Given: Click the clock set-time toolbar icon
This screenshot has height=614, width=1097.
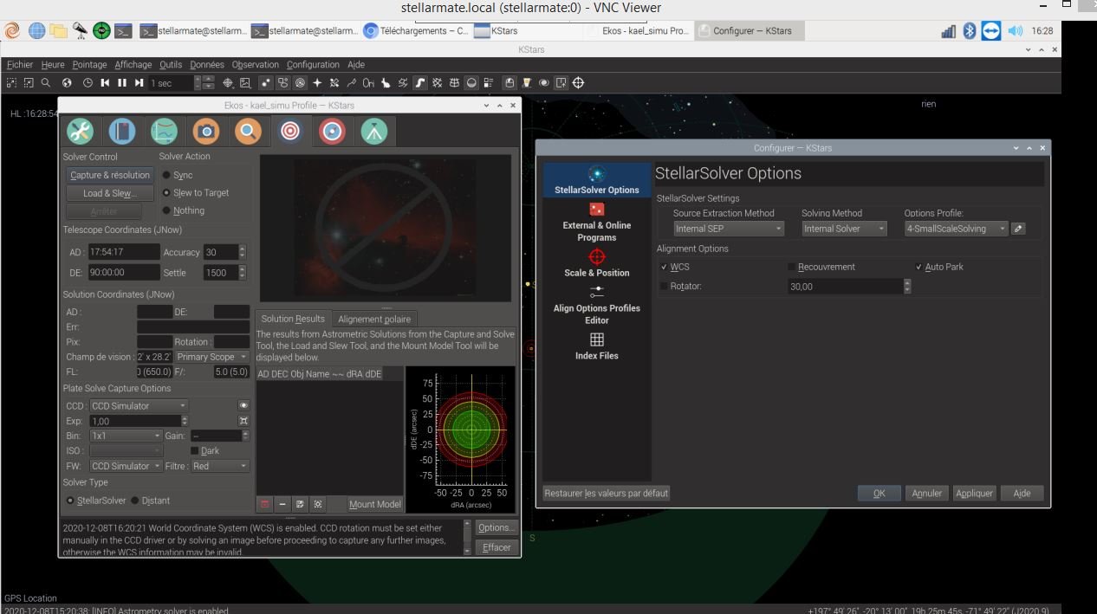Looking at the screenshot, I should pyautogui.click(x=88, y=83).
